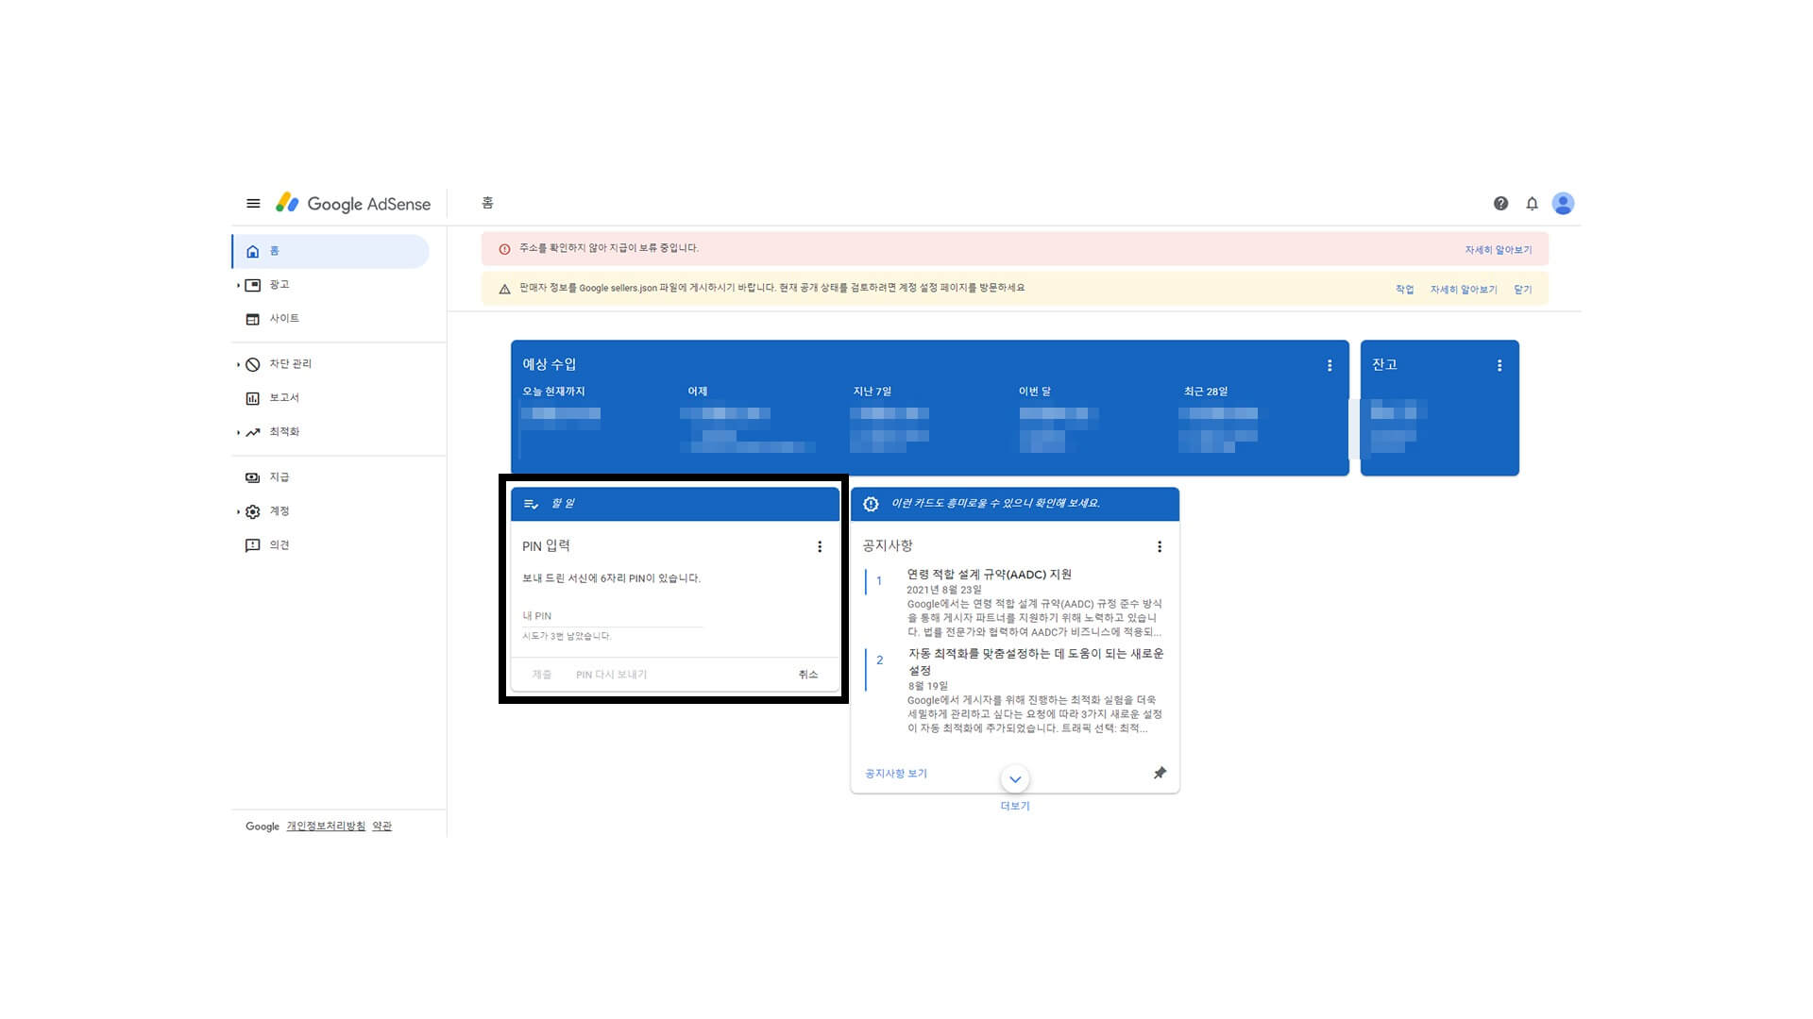The height and width of the screenshot is (1019, 1813).
Task: Click the 할 일 to-do list icon
Action: pyautogui.click(x=531, y=504)
